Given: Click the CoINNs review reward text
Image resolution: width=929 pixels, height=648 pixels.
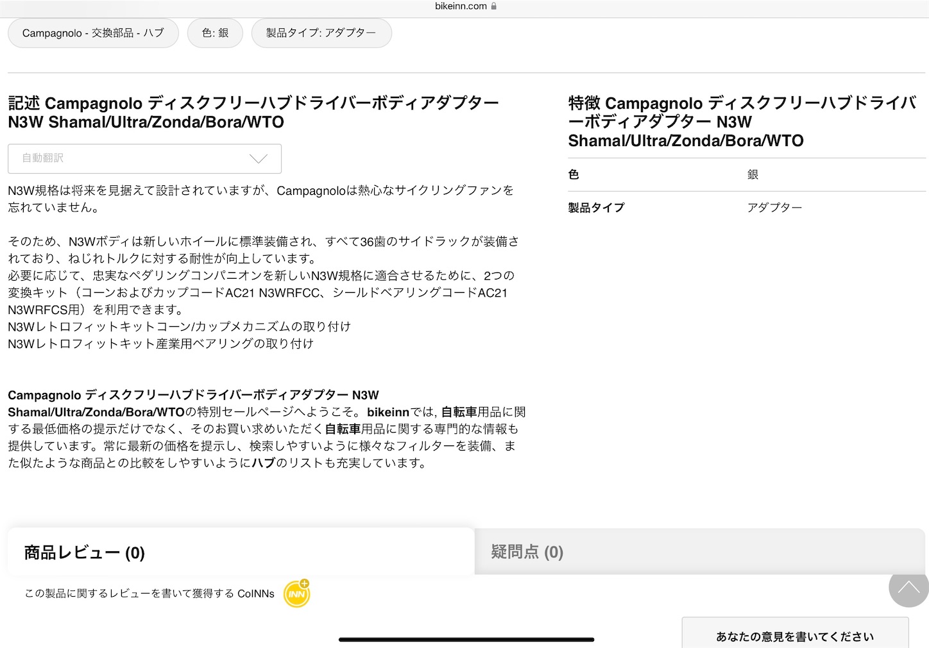Looking at the screenshot, I should [x=149, y=594].
